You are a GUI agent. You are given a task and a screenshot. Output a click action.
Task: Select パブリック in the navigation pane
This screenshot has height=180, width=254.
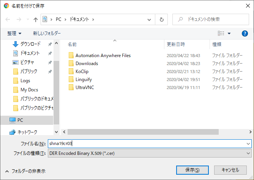[x=29, y=71]
